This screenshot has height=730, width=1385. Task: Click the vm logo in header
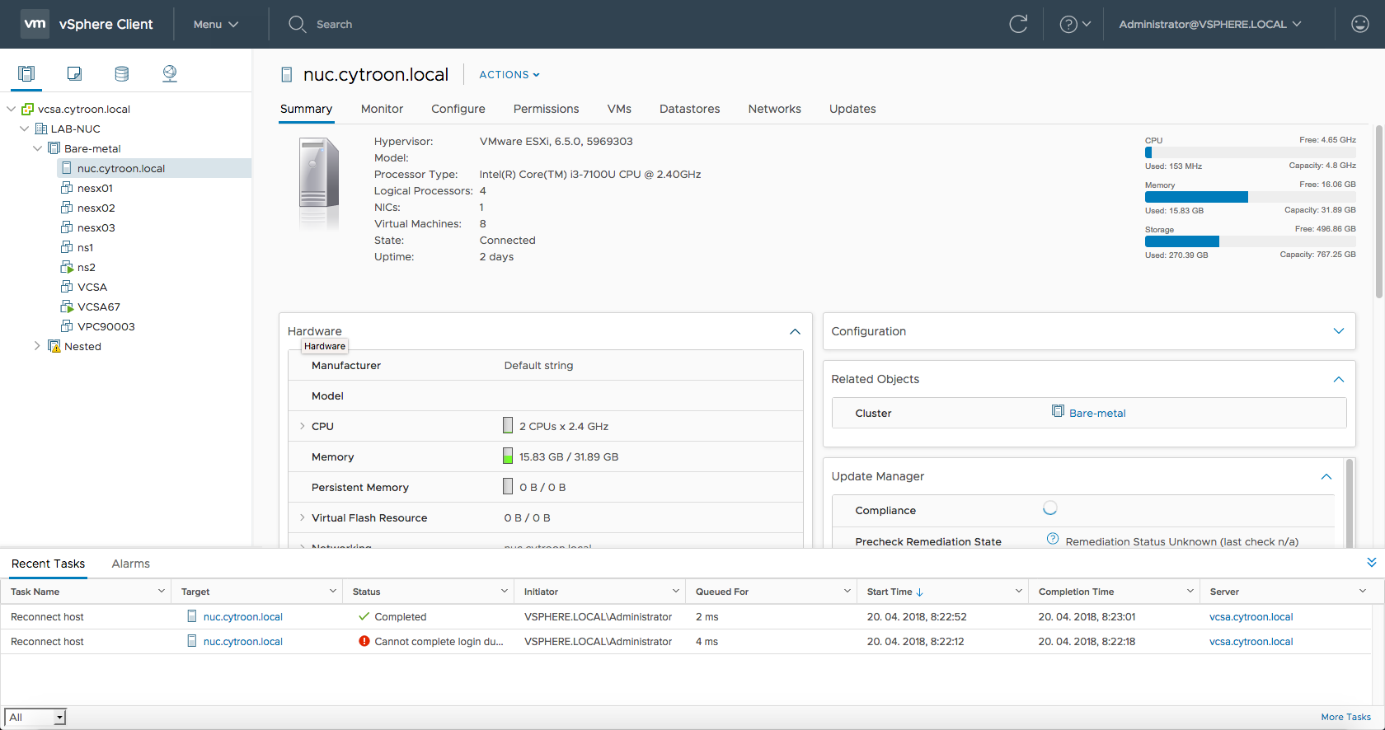[35, 24]
